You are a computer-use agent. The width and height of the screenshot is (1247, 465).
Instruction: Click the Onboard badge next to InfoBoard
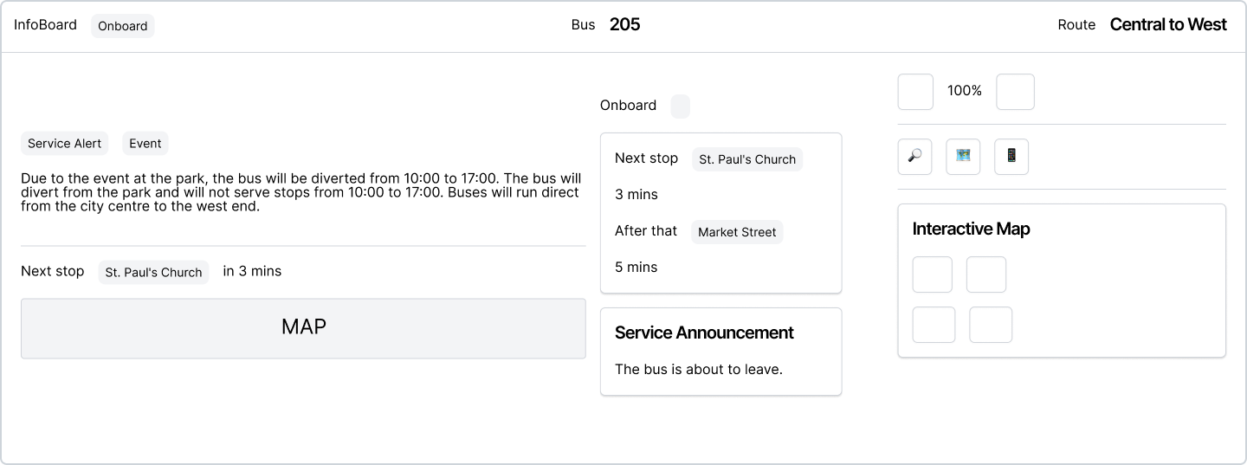pyautogui.click(x=123, y=26)
